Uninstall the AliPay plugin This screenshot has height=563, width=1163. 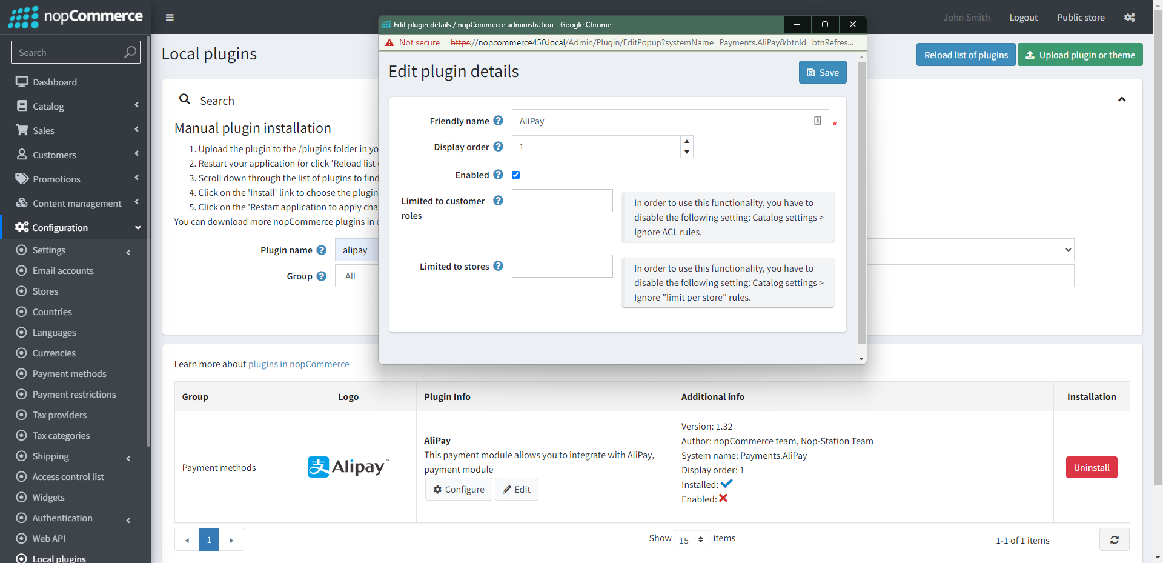click(1092, 467)
